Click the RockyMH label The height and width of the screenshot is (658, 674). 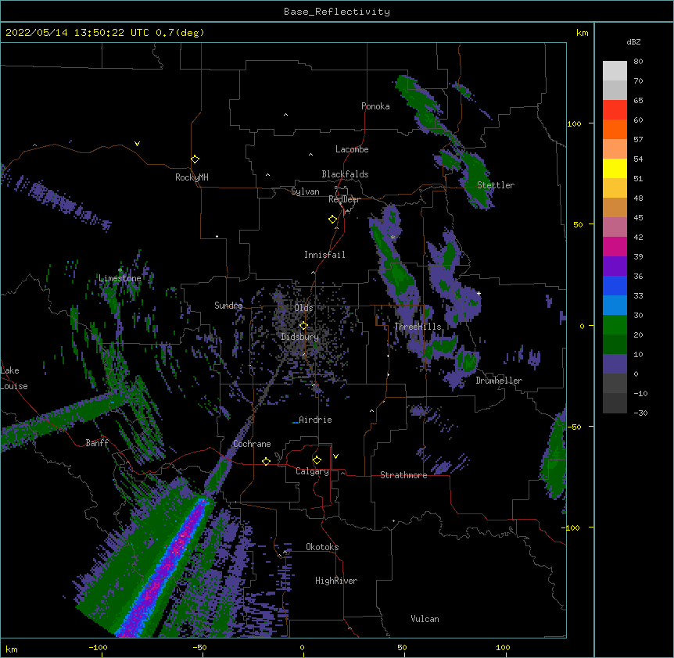tap(192, 177)
